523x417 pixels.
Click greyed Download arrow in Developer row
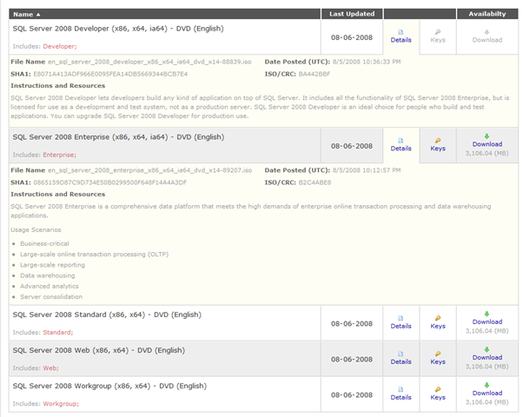pos(487,32)
